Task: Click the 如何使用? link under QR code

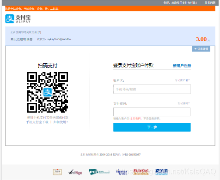Action: pyautogui.click(x=61, y=122)
